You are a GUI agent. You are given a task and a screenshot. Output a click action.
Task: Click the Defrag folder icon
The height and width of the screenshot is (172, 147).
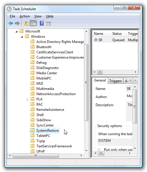[x=32, y=62]
